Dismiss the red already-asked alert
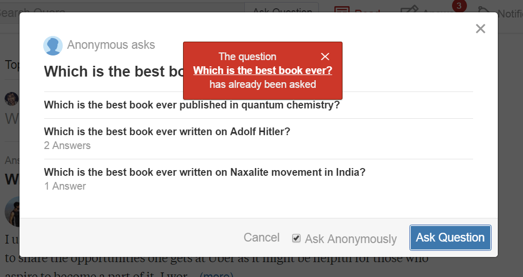Screen dimensions: 523x277 325,57
